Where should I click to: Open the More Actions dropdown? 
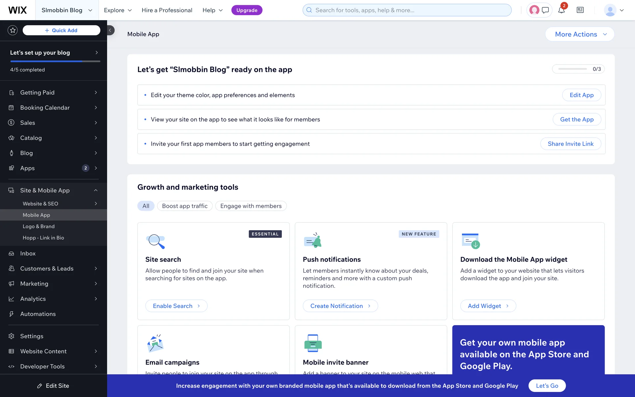579,34
